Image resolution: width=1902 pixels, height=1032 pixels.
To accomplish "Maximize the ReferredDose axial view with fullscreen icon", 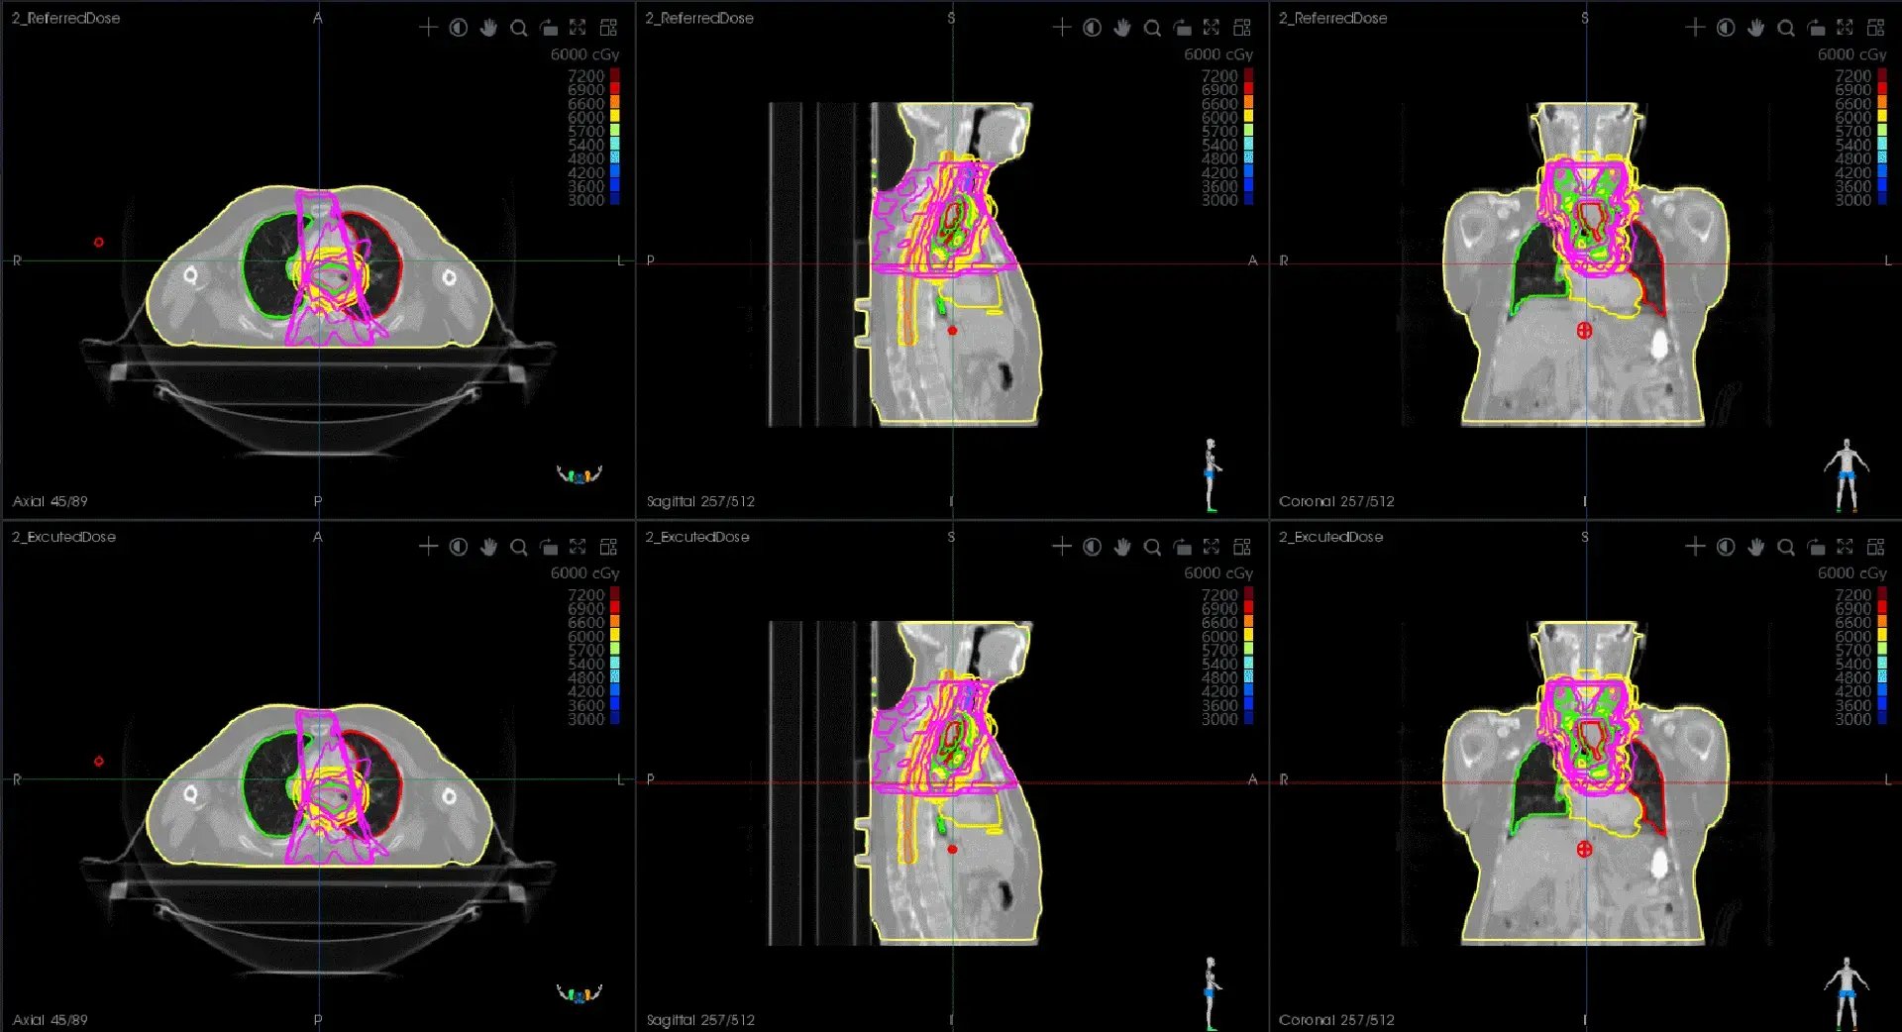I will pos(578,28).
